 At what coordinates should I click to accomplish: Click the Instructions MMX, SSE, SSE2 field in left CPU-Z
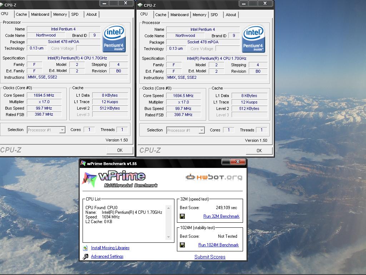[78, 77]
